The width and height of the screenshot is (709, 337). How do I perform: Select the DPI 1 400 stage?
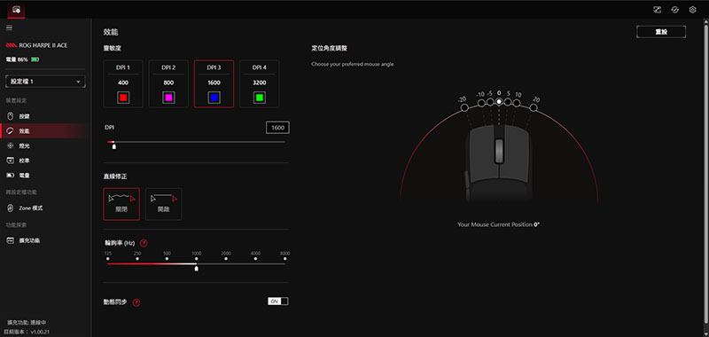[123, 83]
